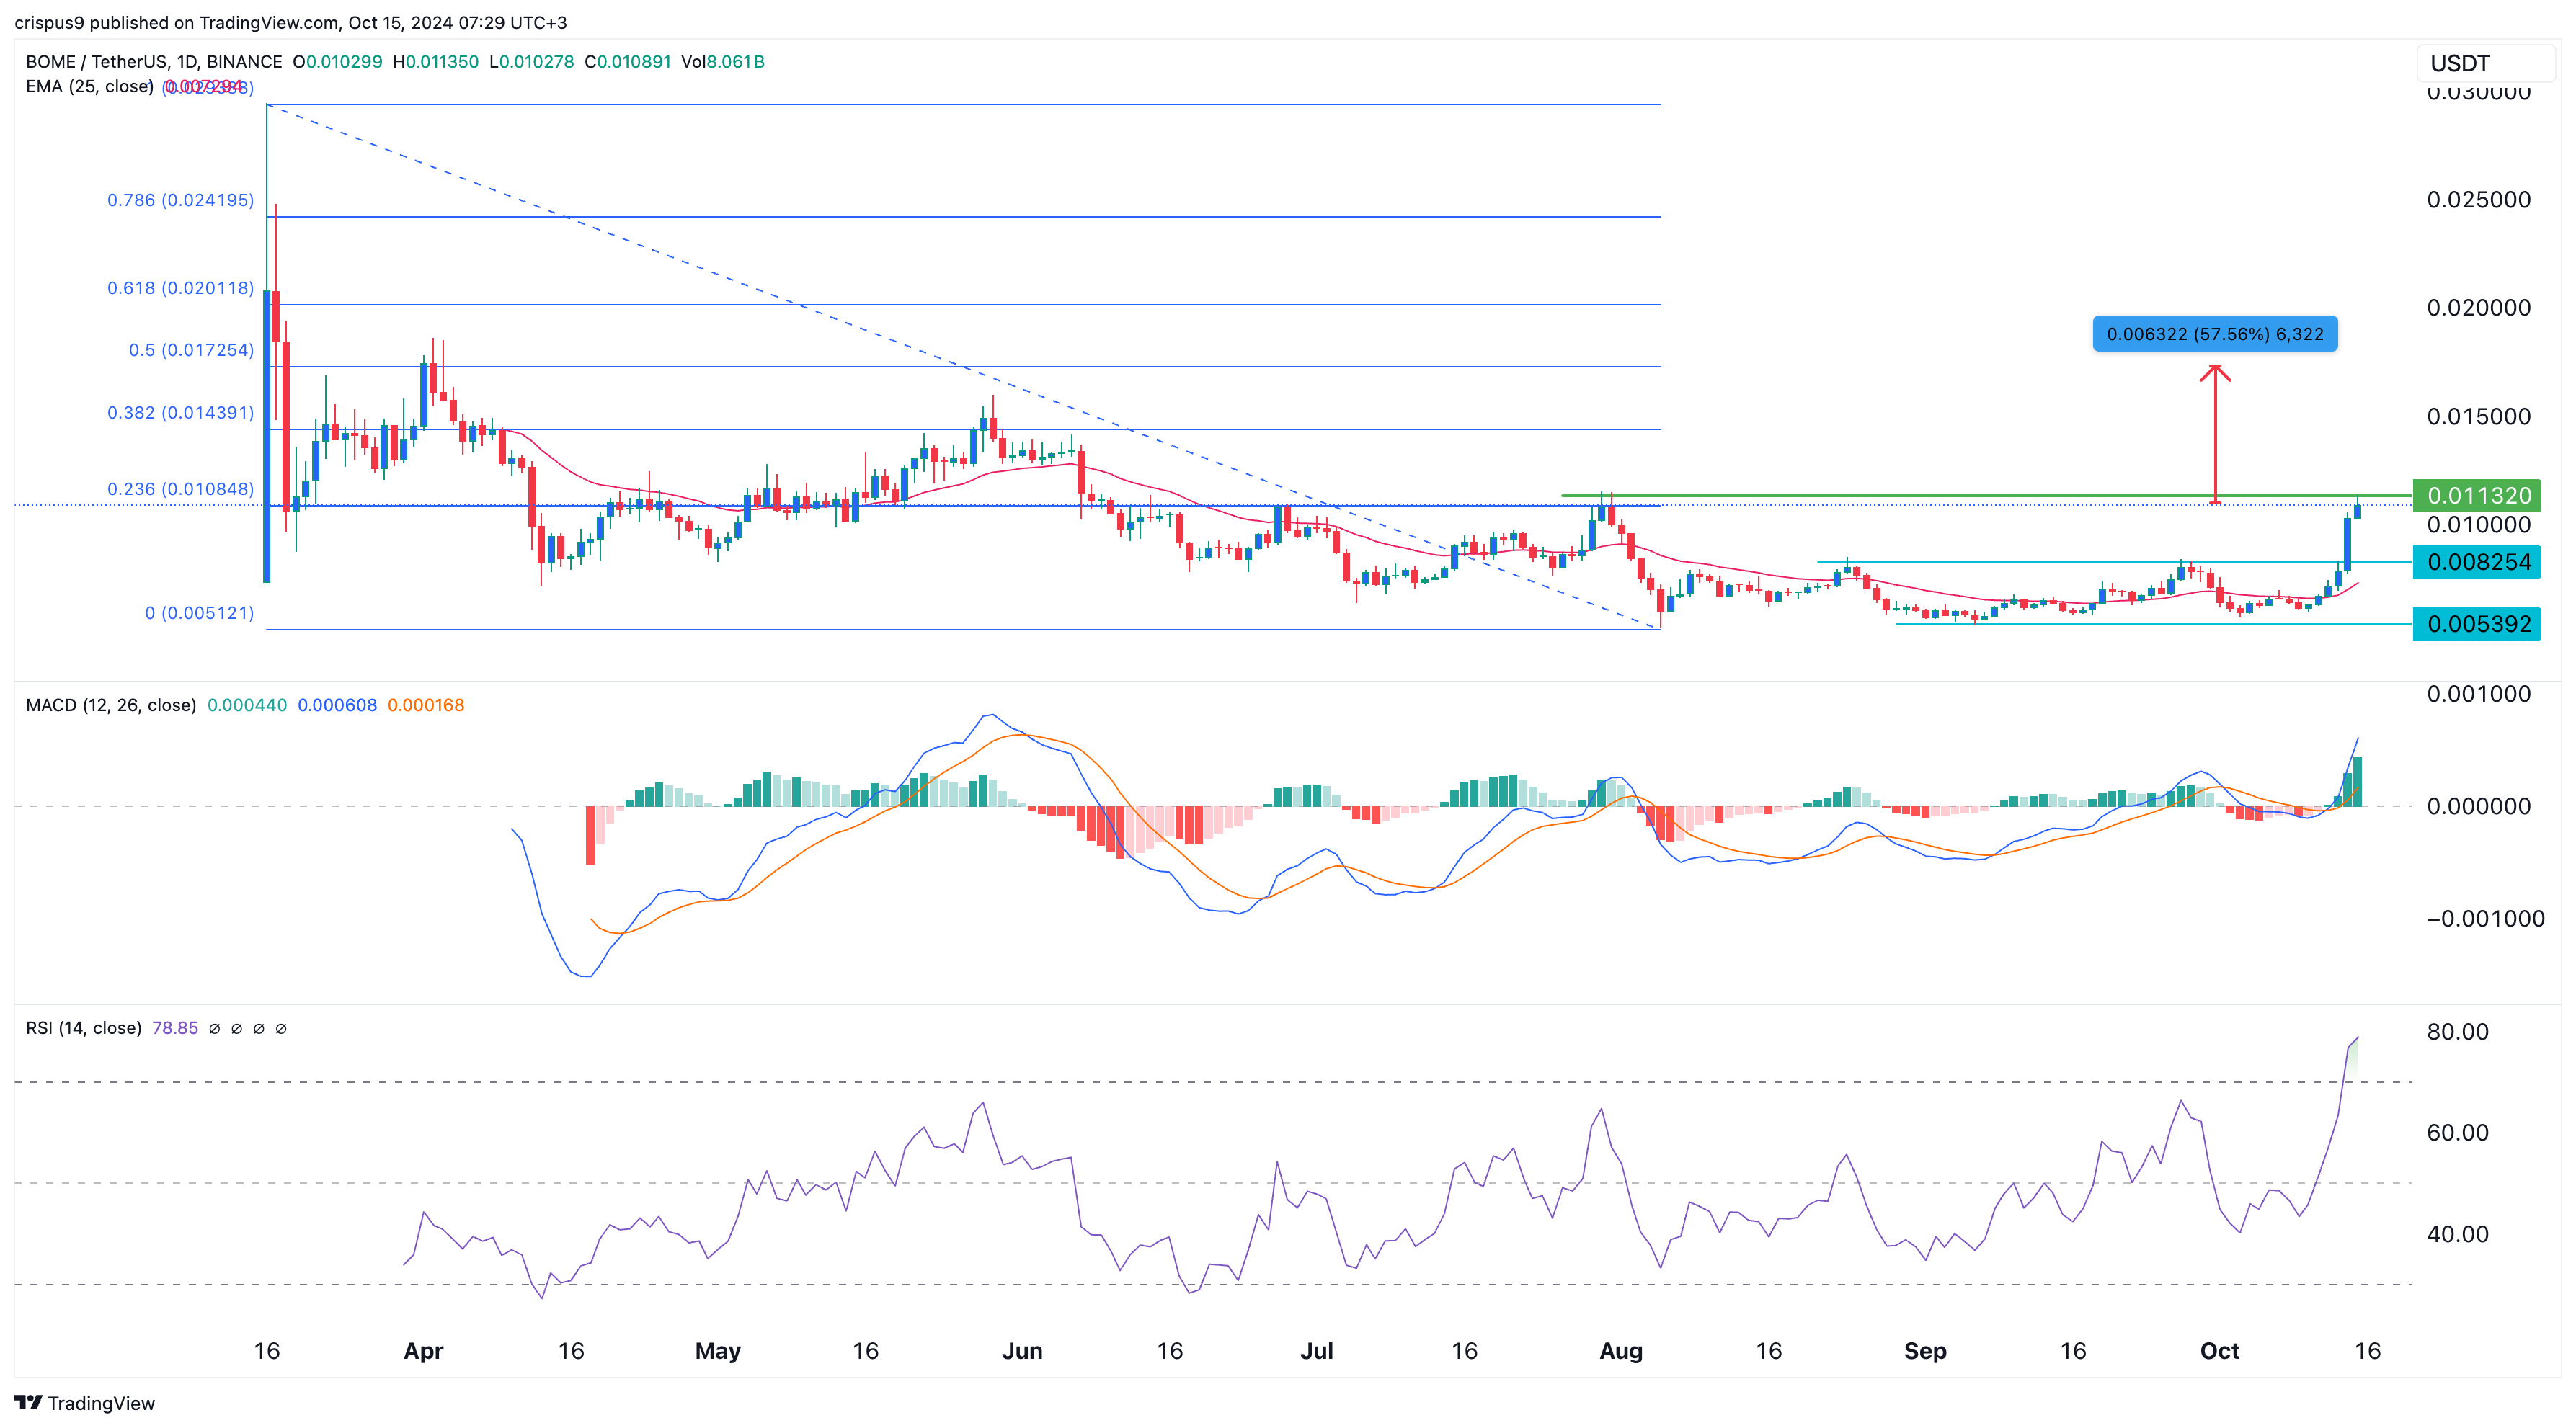Viewport: 2576px width, 1428px height.
Task: Select Fibonacci label 0.236 (0.010848)
Action: 181,488
